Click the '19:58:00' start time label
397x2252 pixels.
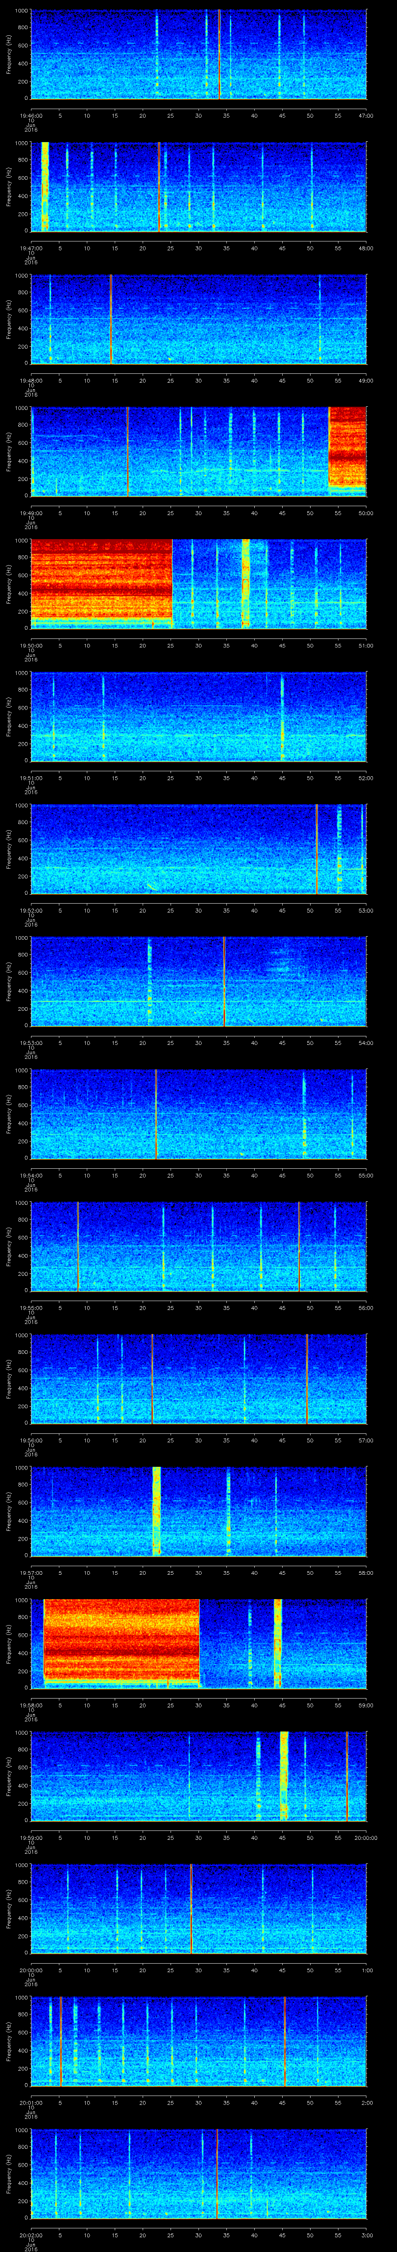31,1705
